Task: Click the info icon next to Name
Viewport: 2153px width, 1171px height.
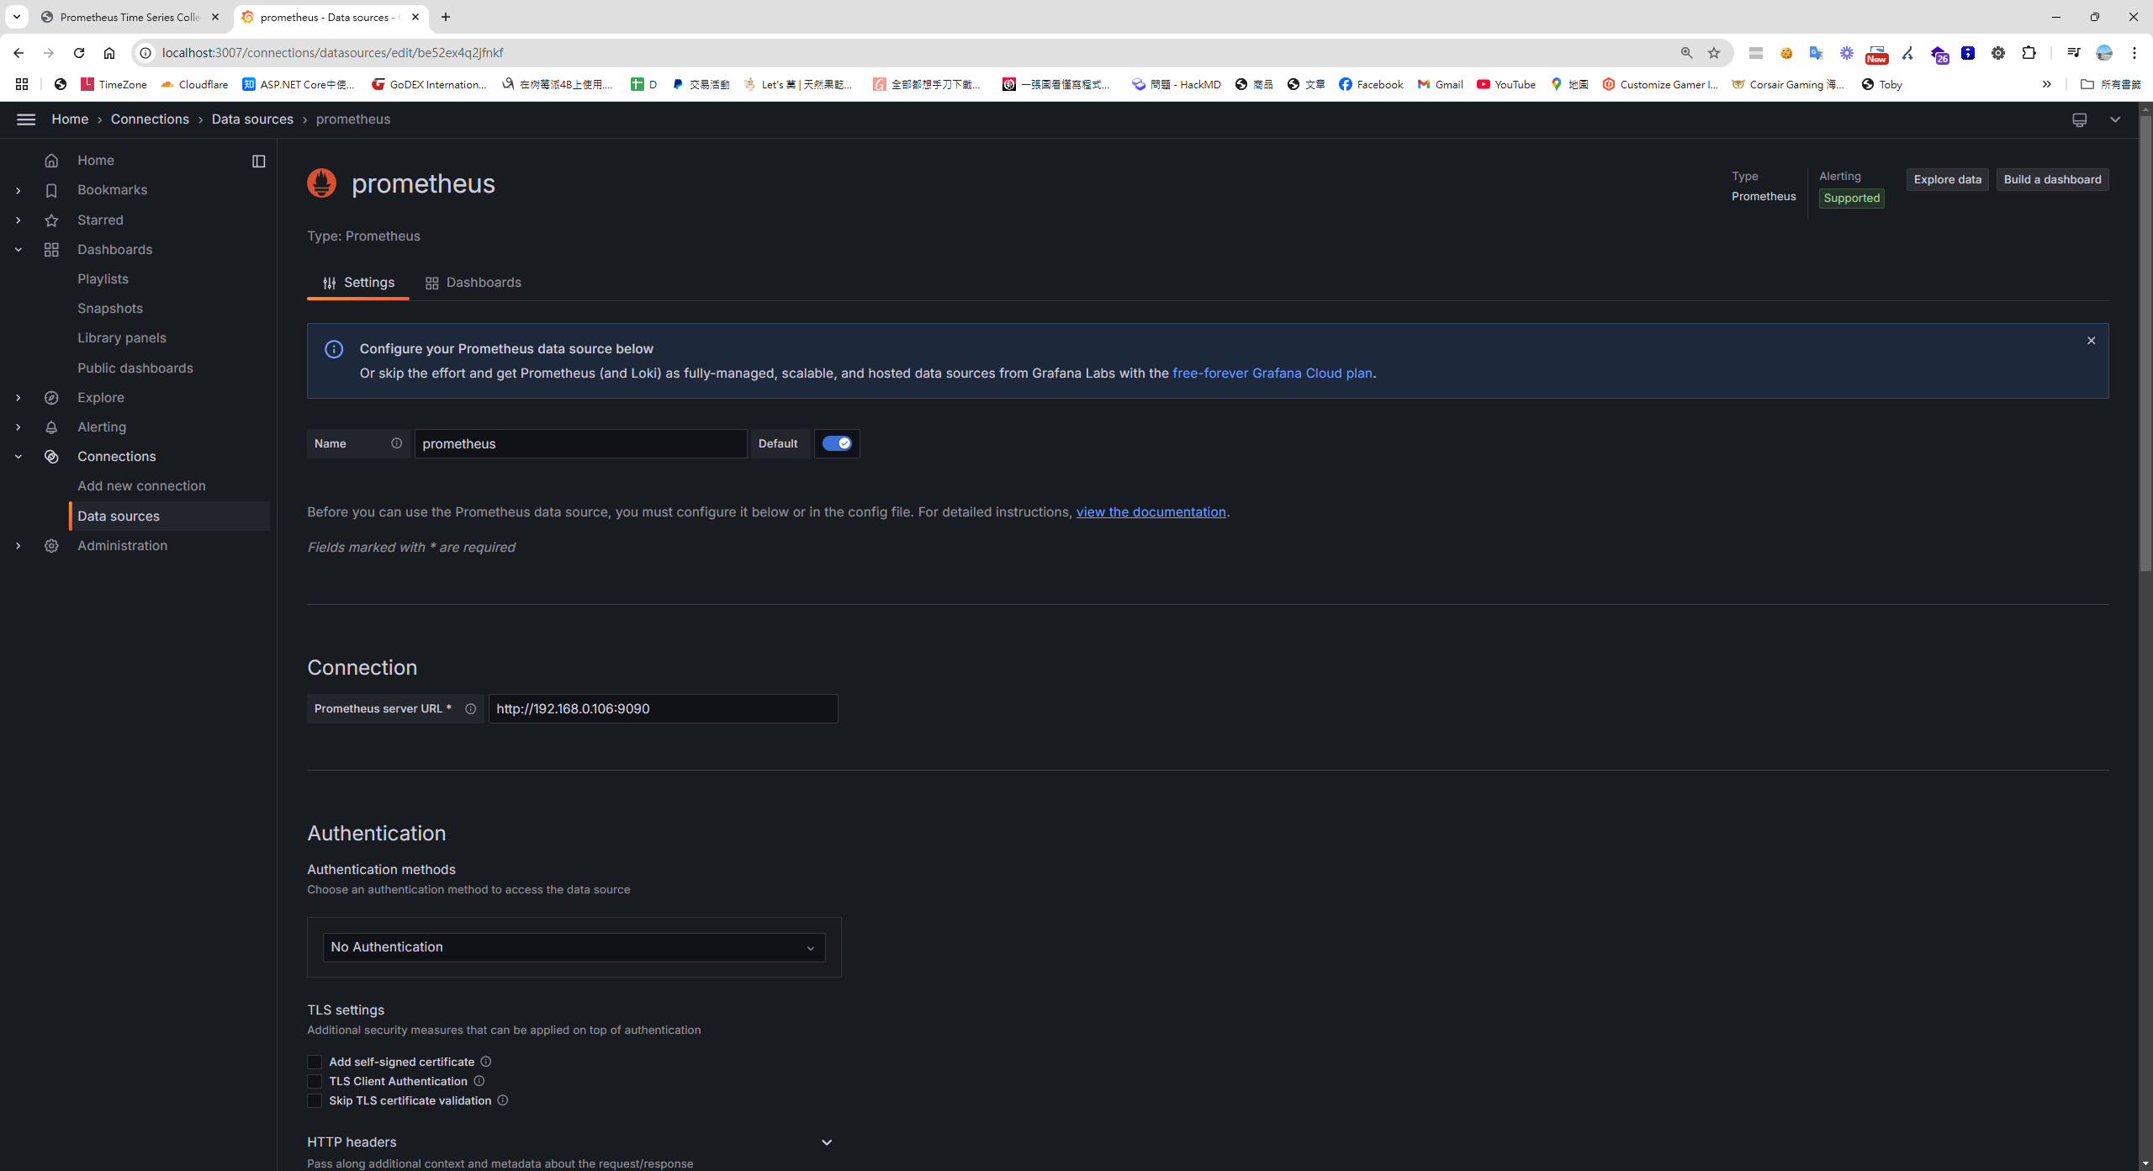Action: point(396,443)
